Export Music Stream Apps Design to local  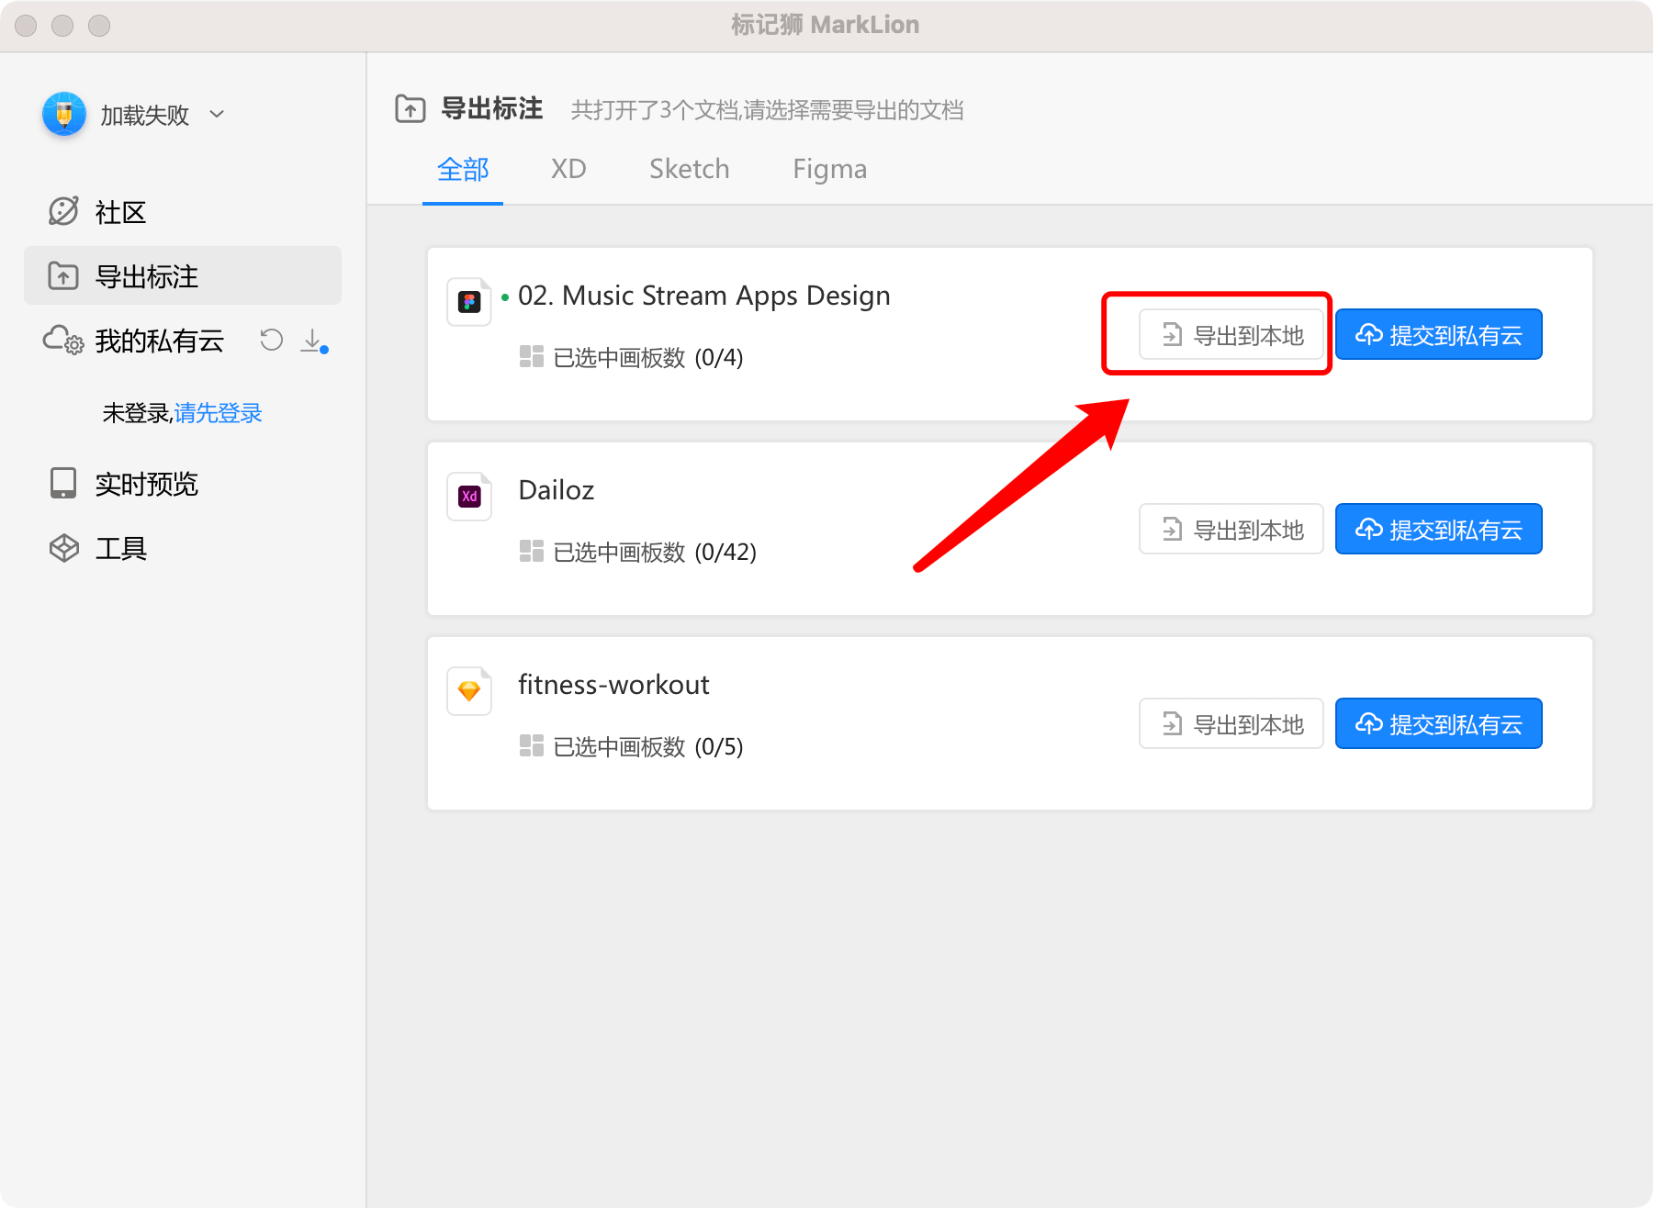1231,335
